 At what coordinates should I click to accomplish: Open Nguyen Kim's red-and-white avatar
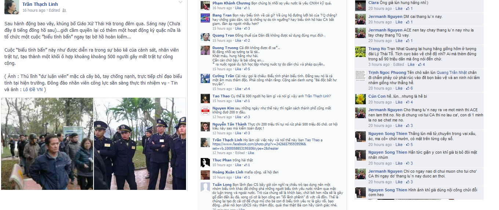(x=205, y=110)
